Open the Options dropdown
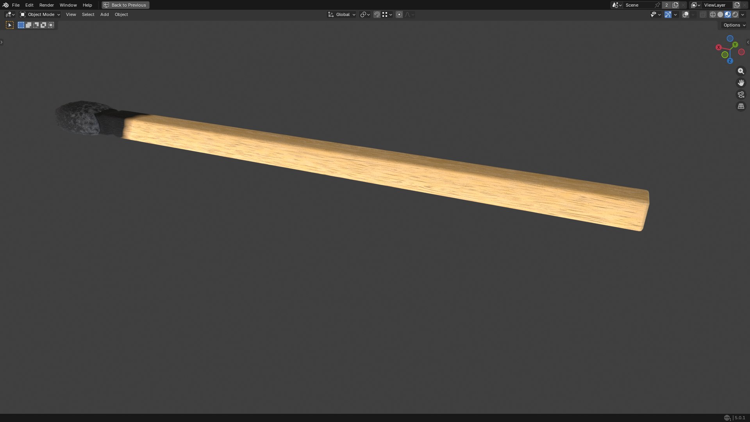 click(734, 25)
